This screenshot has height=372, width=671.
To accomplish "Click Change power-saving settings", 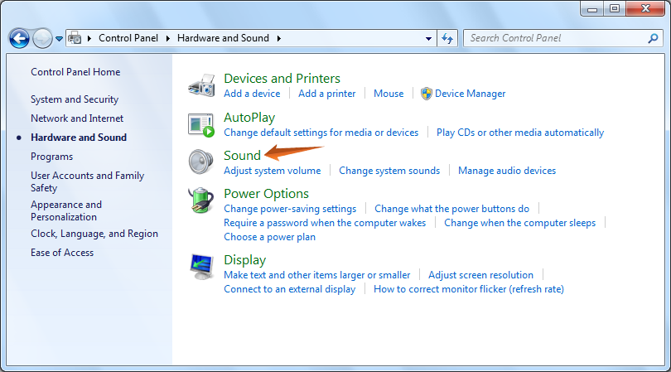I will pos(290,209).
